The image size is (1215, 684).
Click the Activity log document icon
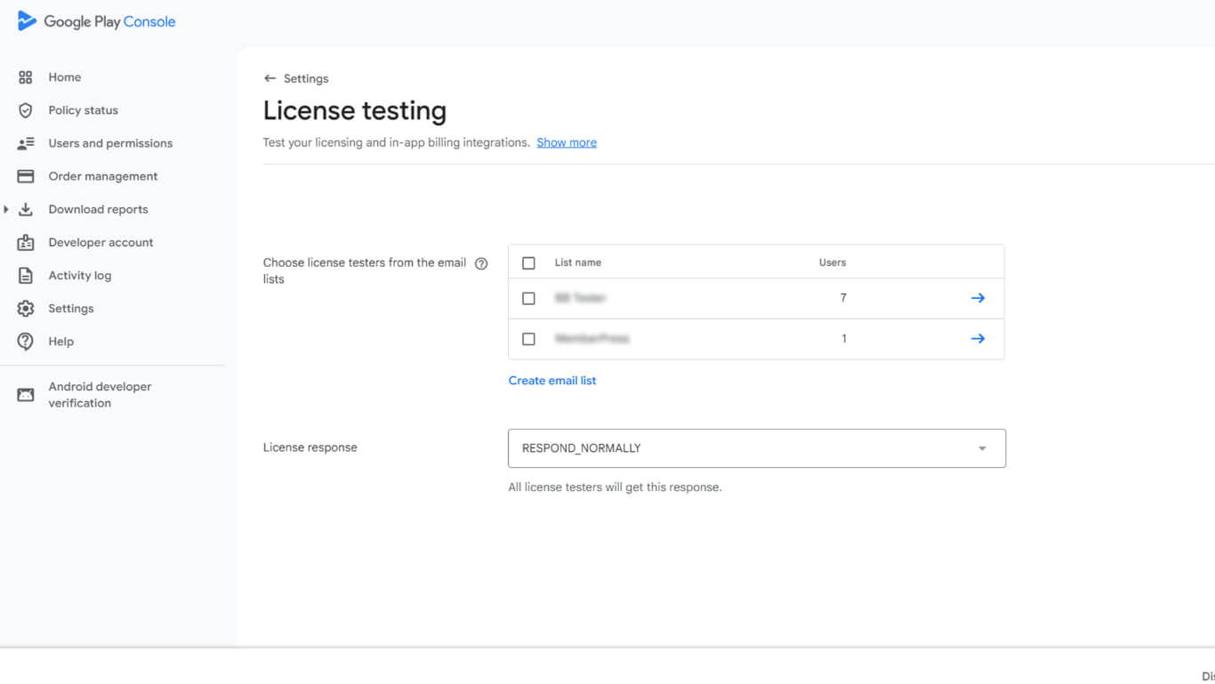(x=26, y=276)
